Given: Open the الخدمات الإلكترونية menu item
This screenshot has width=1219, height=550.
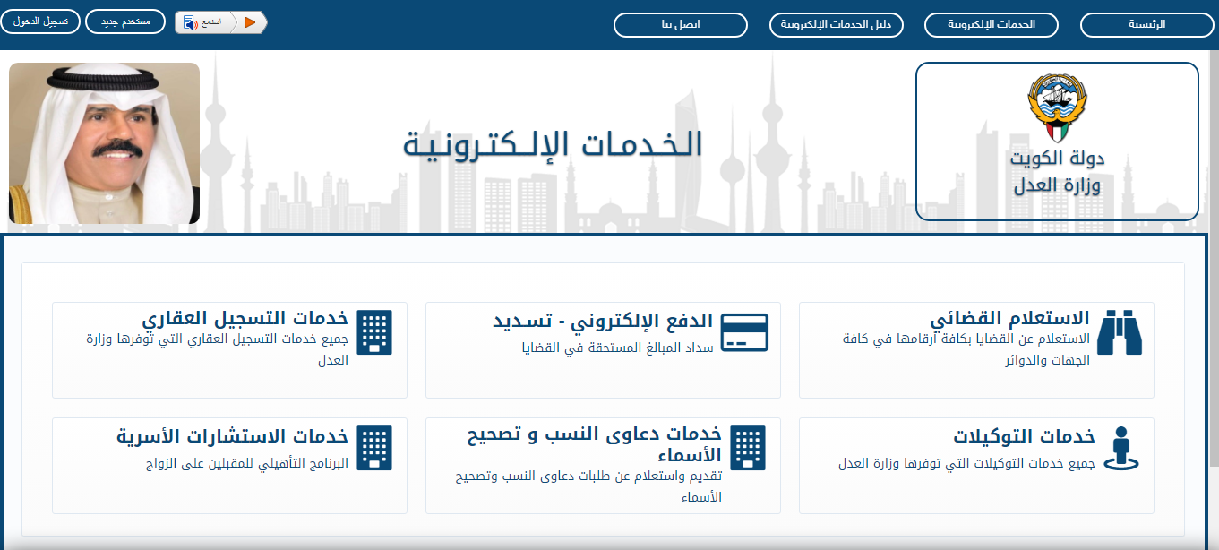Looking at the screenshot, I should point(991,25).
